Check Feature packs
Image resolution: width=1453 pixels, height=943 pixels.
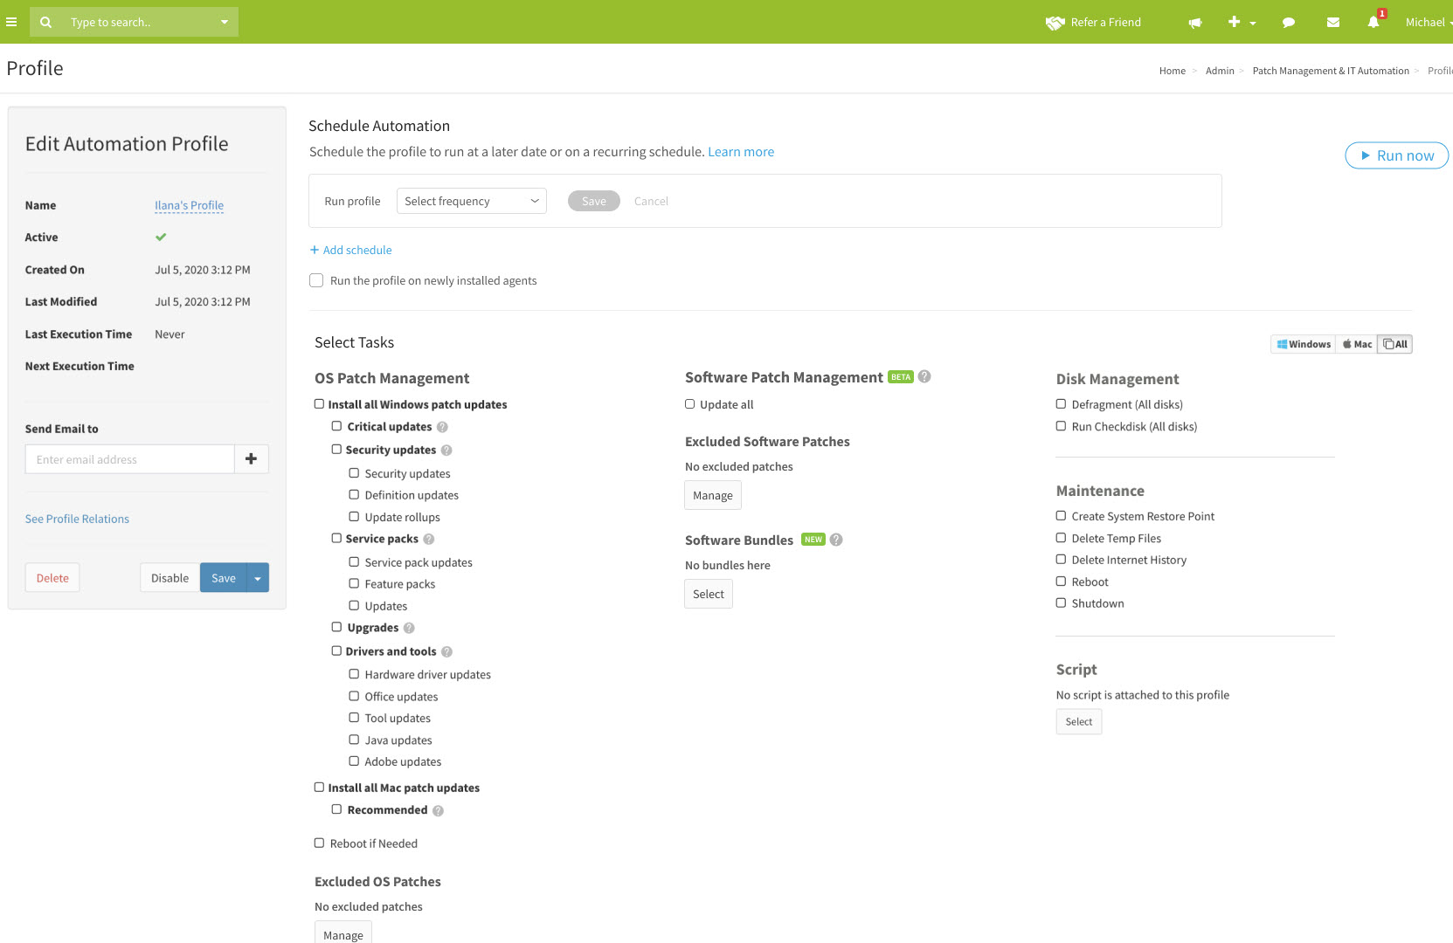(355, 583)
